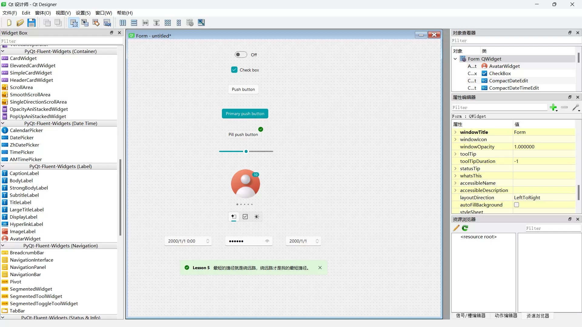Select the adjust size icon in toolbar
This screenshot has height=327, width=582.
tap(201, 23)
